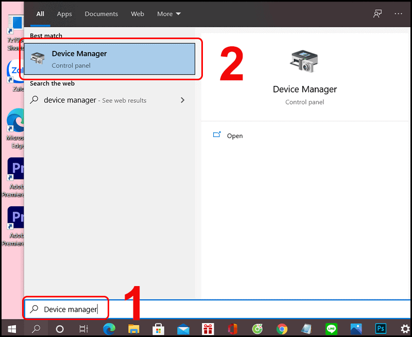The image size is (412, 337).
Task: Click the Open action for Device Manager
Action: coord(234,136)
